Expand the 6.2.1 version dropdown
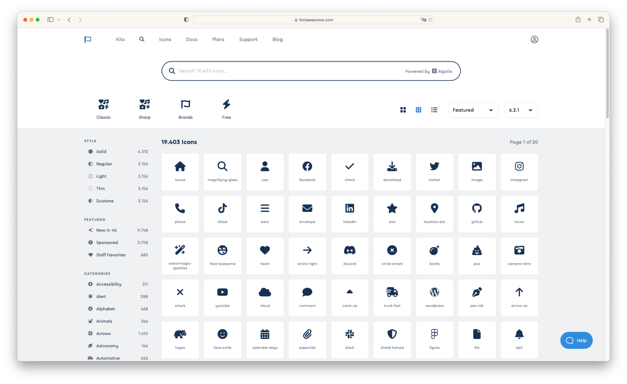 coord(521,110)
